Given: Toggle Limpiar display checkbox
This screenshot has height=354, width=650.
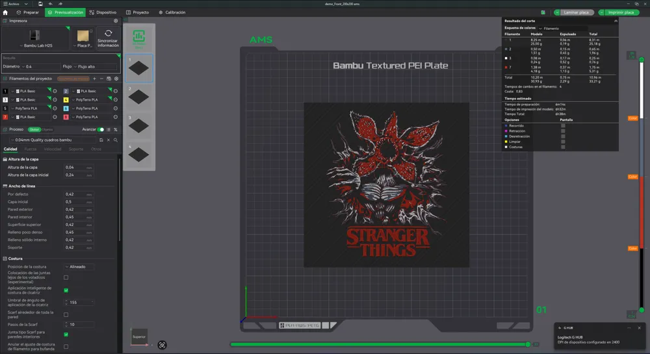Looking at the screenshot, I should 563,142.
